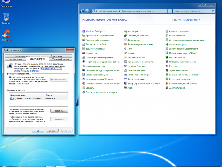
Task: Click the Клавиатура keyboard icon
Action: pos(84,53)
